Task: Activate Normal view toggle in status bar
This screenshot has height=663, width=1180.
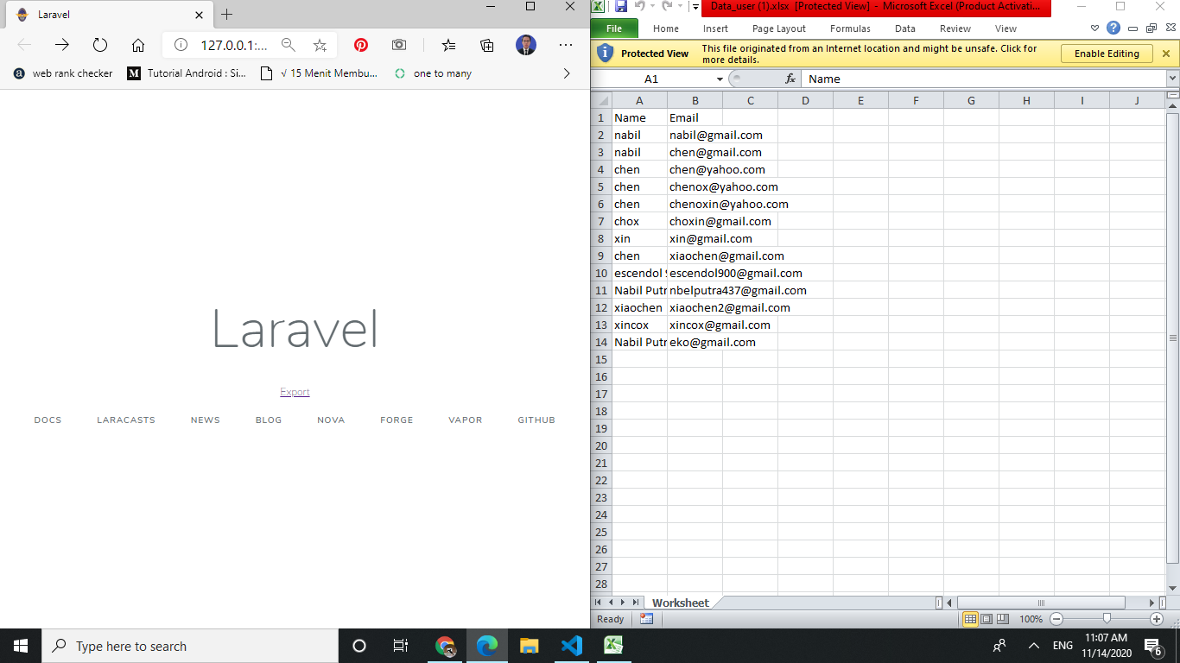Action: click(969, 619)
